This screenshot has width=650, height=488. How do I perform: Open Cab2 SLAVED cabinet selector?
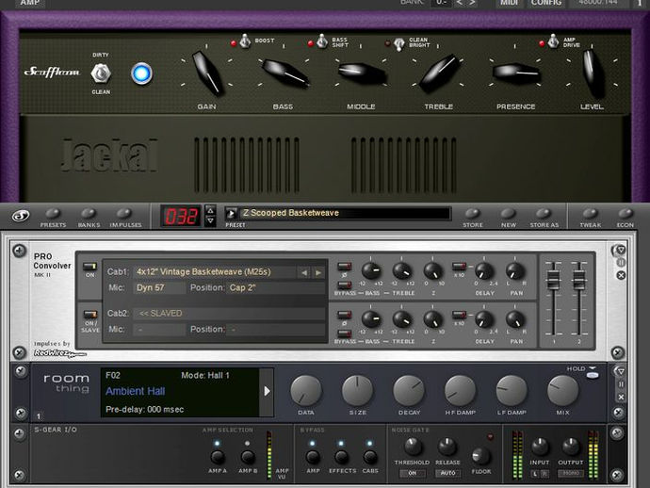click(229, 314)
